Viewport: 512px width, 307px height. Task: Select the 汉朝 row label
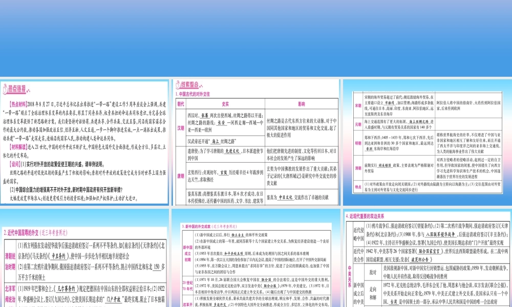pyautogui.click(x=181, y=128)
